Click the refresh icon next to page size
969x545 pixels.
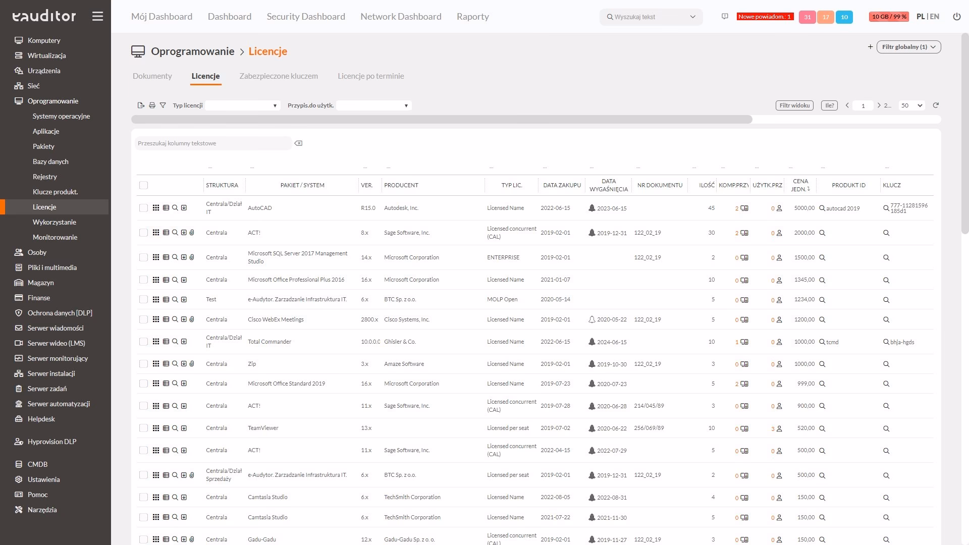936,105
